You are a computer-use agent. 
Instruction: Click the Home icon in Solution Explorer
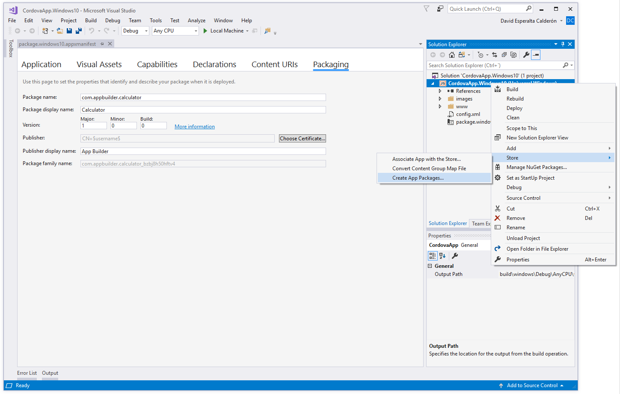tap(452, 55)
